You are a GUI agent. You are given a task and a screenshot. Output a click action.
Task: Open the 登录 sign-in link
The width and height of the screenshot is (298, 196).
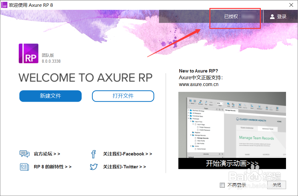point(282,17)
